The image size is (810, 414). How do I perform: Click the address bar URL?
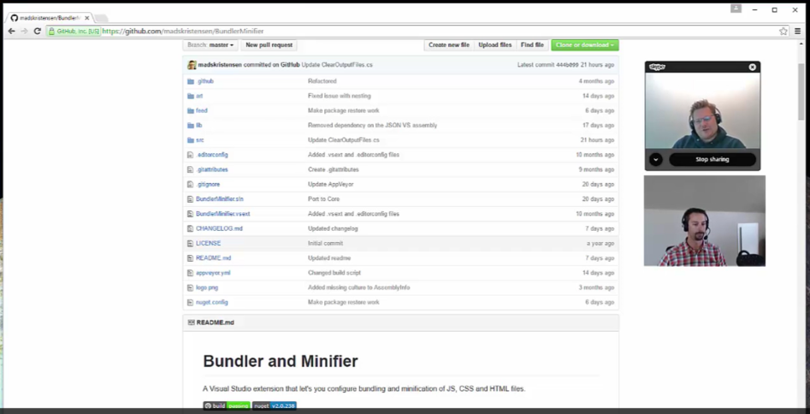tap(183, 31)
